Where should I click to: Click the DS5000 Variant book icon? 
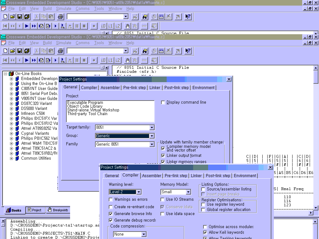click(x=17, y=109)
